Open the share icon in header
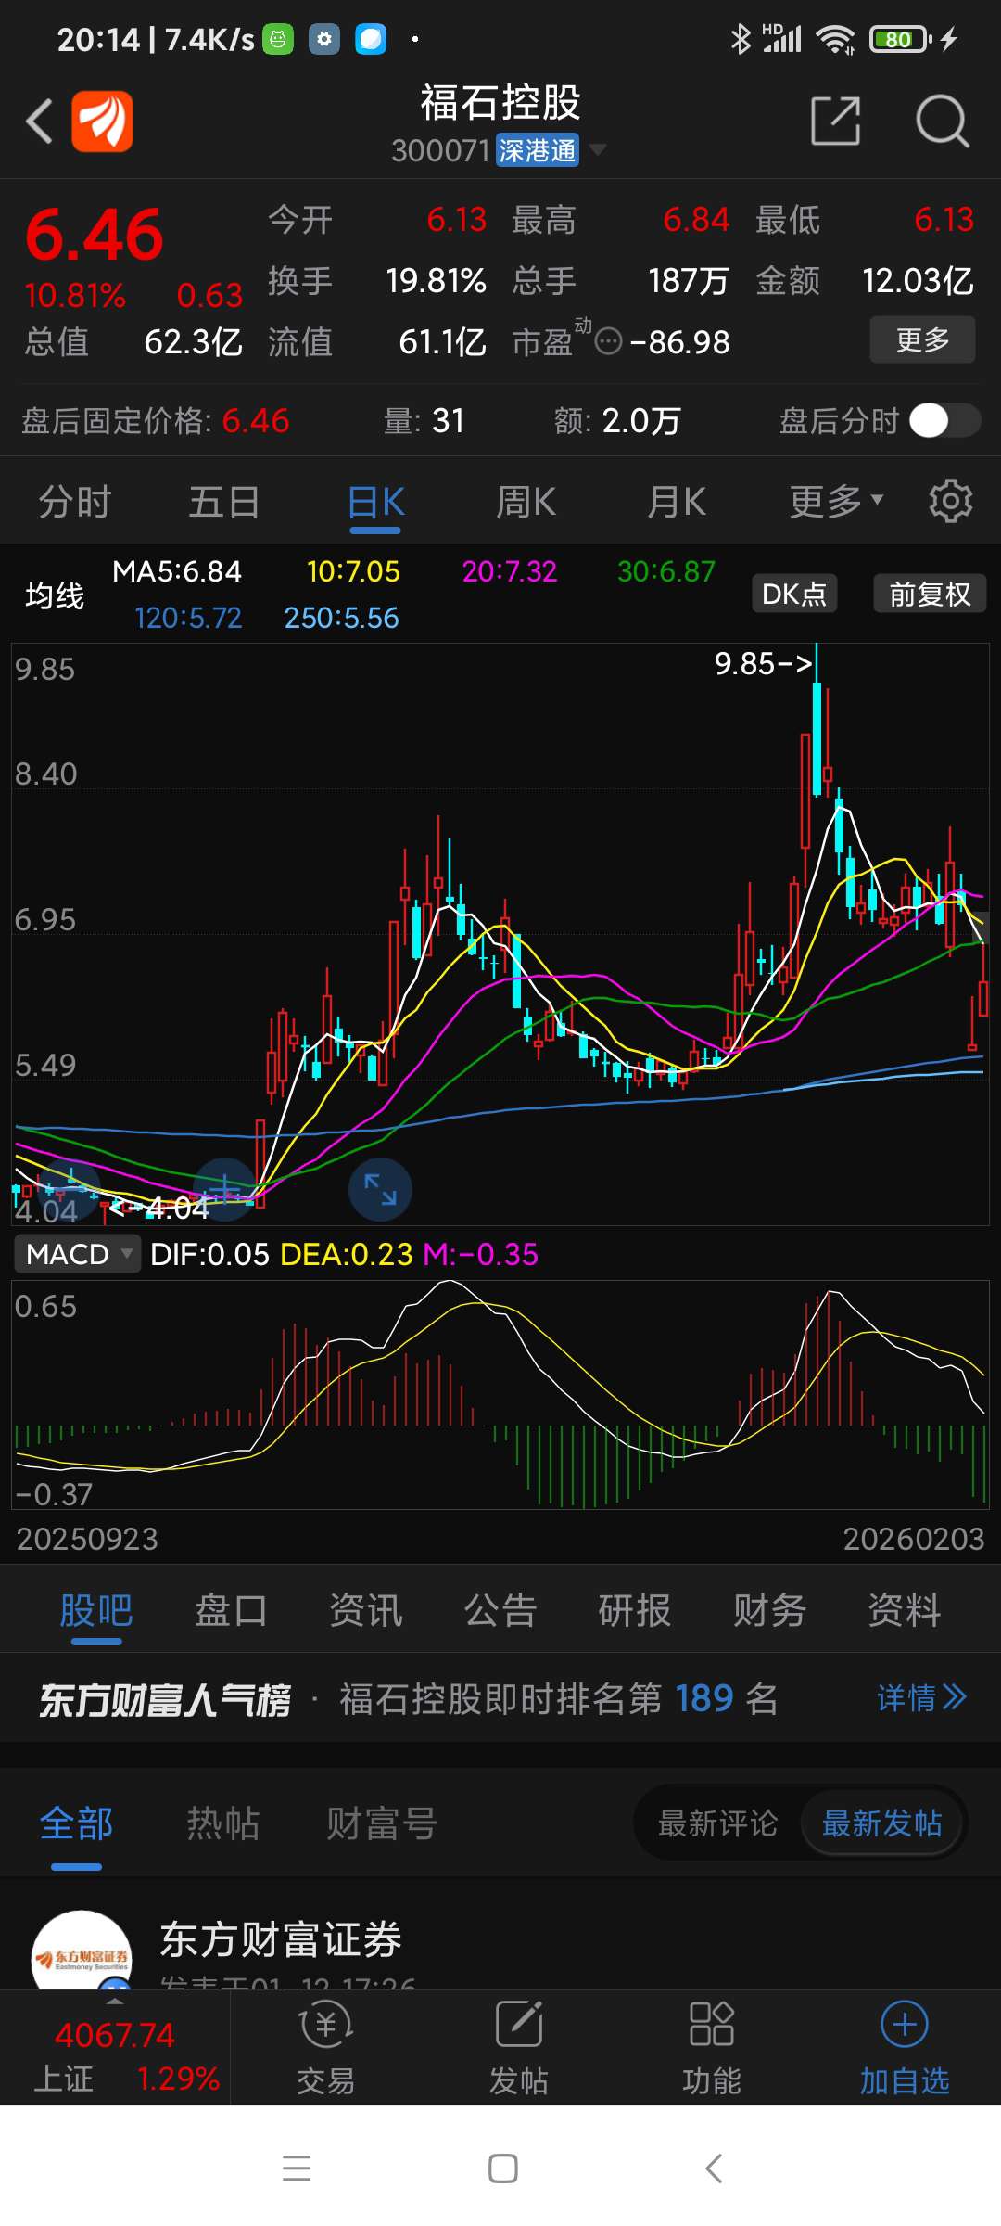Screen dimensions: 1001x2226 835,121
